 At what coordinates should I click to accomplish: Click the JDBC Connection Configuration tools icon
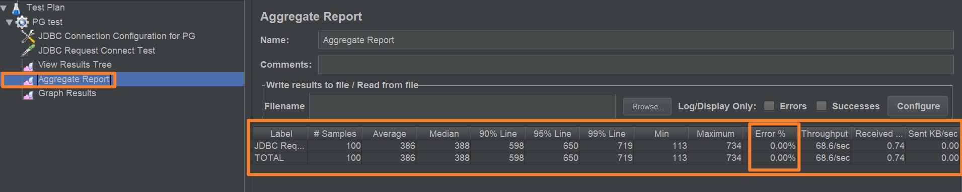tap(28, 36)
